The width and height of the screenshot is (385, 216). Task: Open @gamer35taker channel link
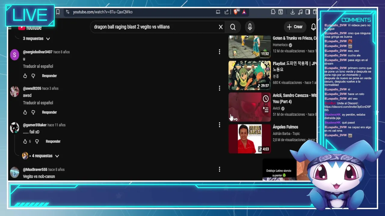pyautogui.click(x=35, y=125)
